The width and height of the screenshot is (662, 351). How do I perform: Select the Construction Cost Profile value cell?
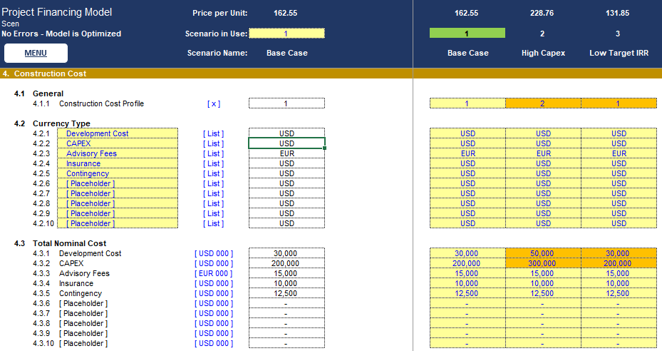(286, 103)
